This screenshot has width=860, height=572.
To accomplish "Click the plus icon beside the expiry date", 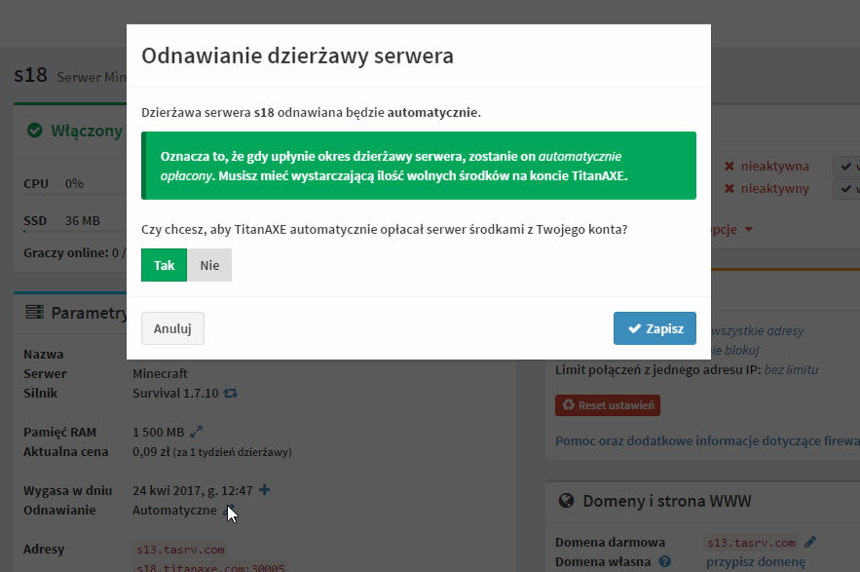I will tap(264, 489).
